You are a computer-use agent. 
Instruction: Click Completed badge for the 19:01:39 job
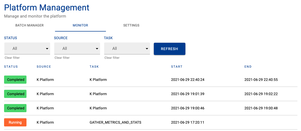point(16,94)
